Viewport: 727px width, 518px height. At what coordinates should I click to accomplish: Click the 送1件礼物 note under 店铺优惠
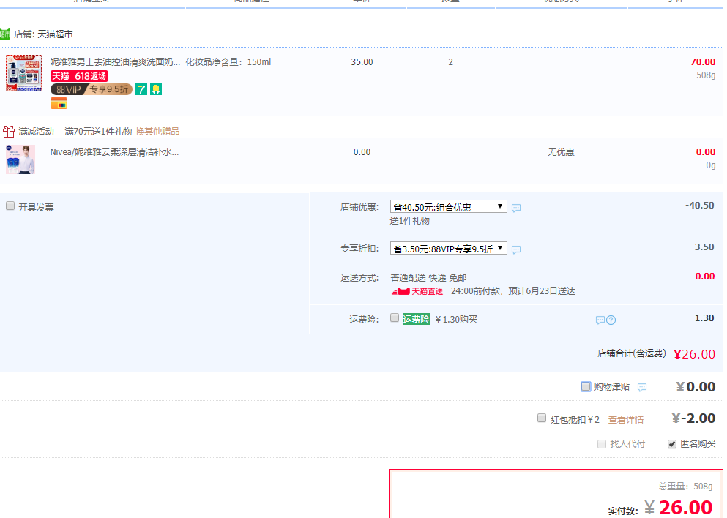tap(410, 221)
